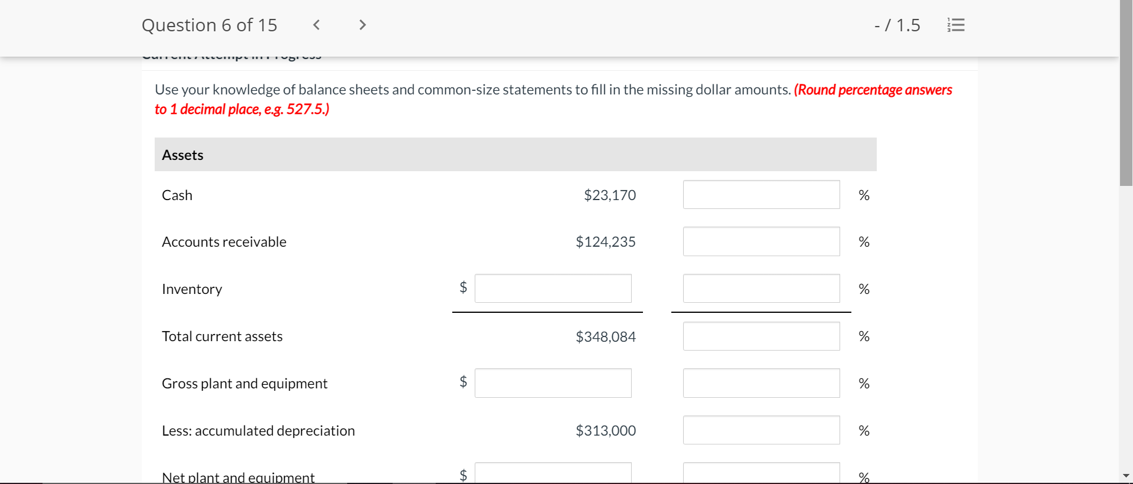1133x484 pixels.
Task: Click the accumulated depreciation percentage field
Action: (x=761, y=430)
